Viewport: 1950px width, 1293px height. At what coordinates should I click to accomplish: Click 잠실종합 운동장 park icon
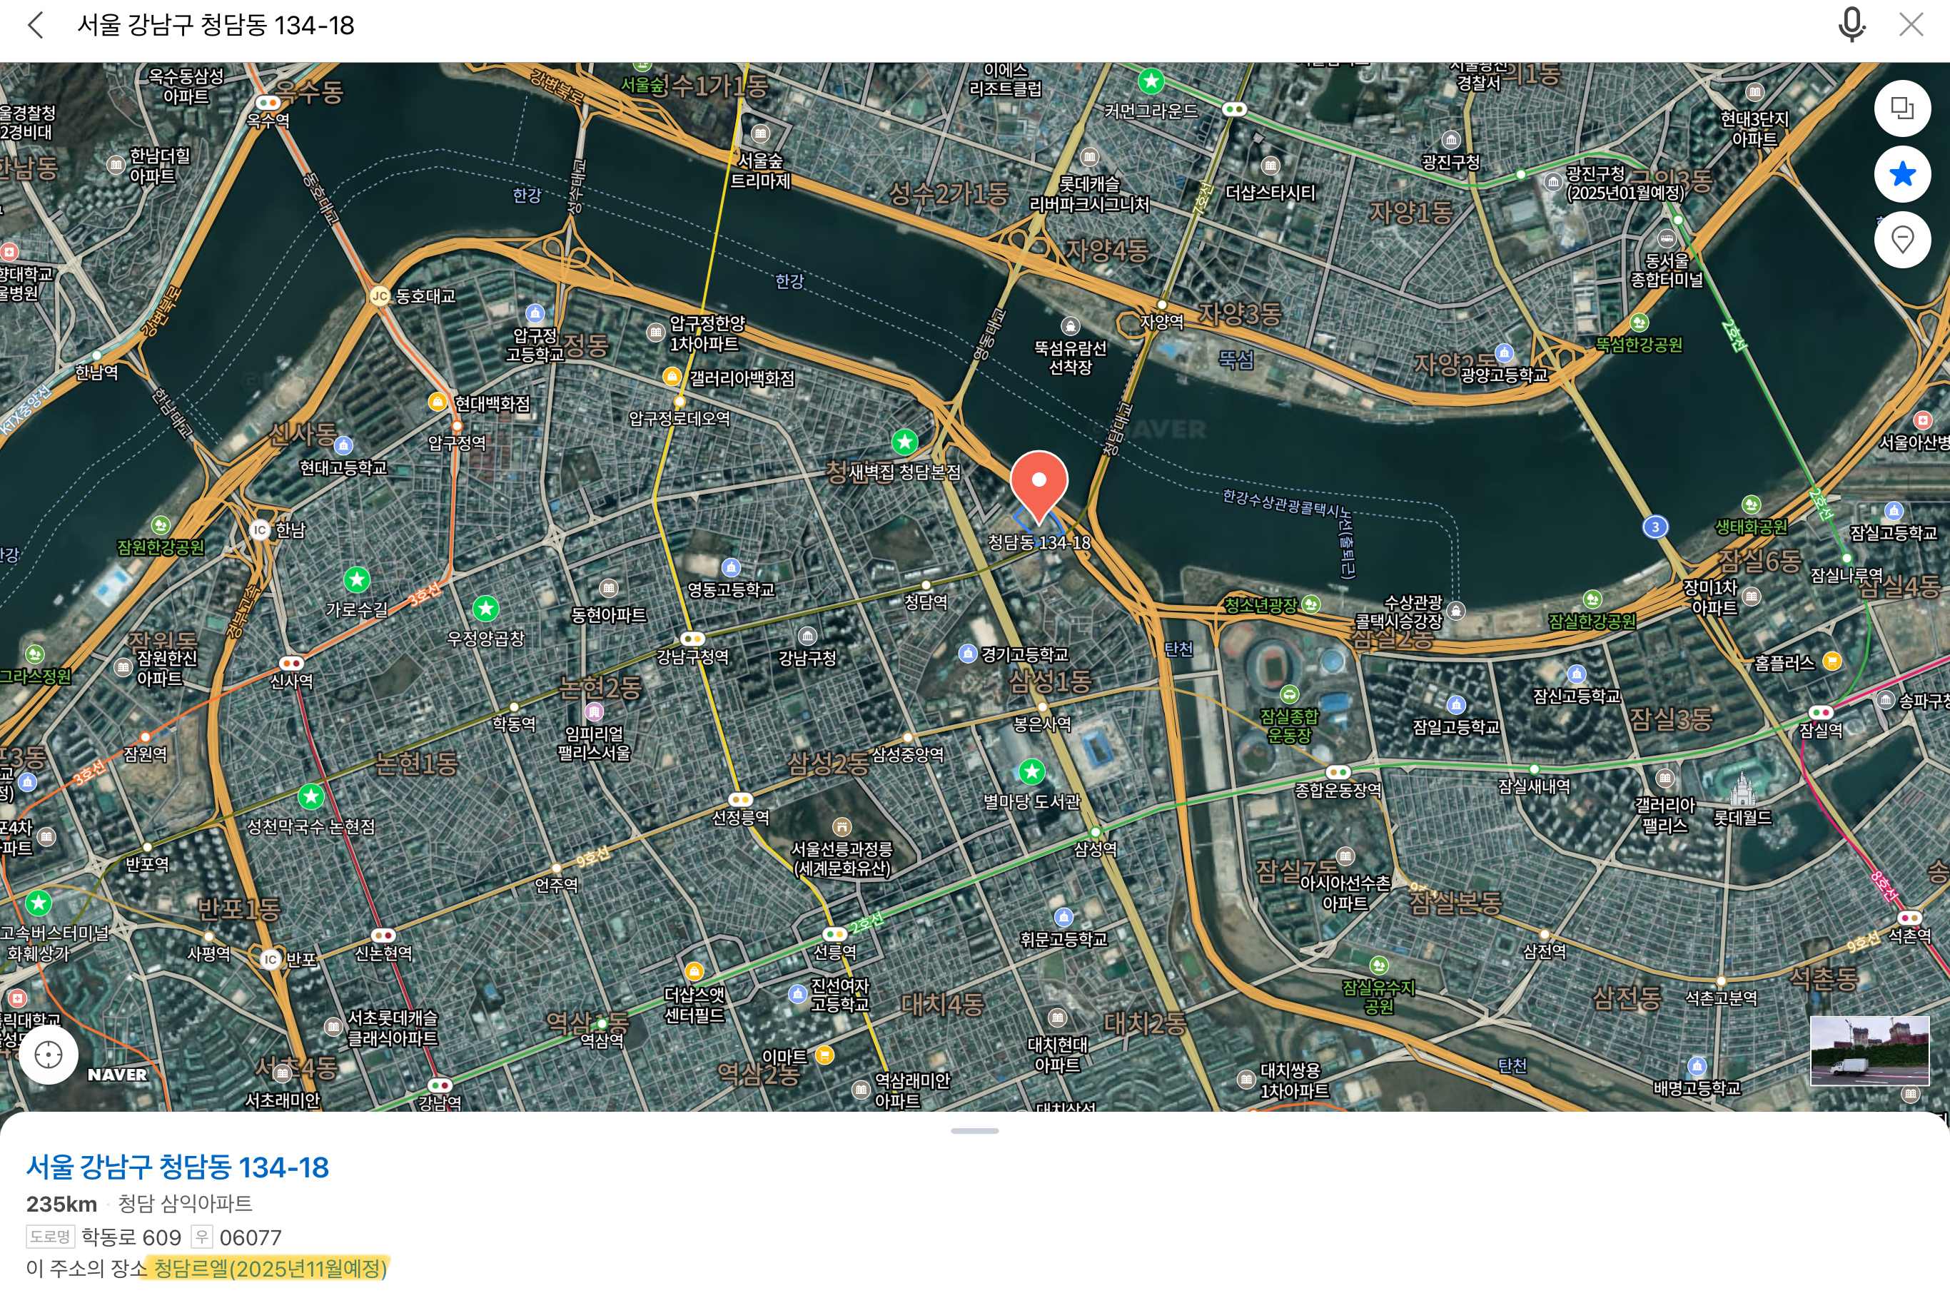[1289, 694]
